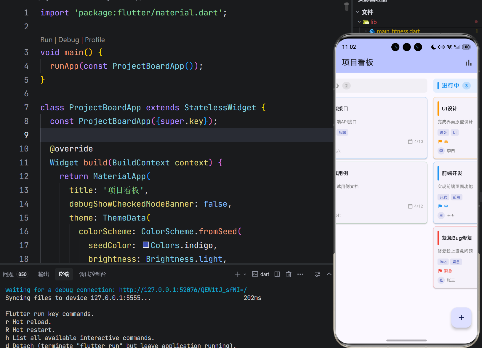Expand the launch profile dropdown arrow
482x348 pixels.
[245, 274]
